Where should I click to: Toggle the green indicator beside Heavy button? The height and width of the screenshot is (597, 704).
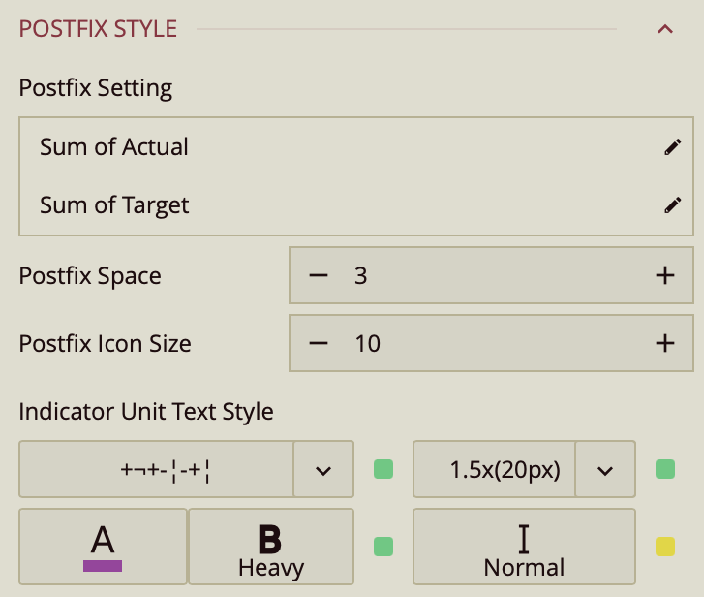point(383,547)
